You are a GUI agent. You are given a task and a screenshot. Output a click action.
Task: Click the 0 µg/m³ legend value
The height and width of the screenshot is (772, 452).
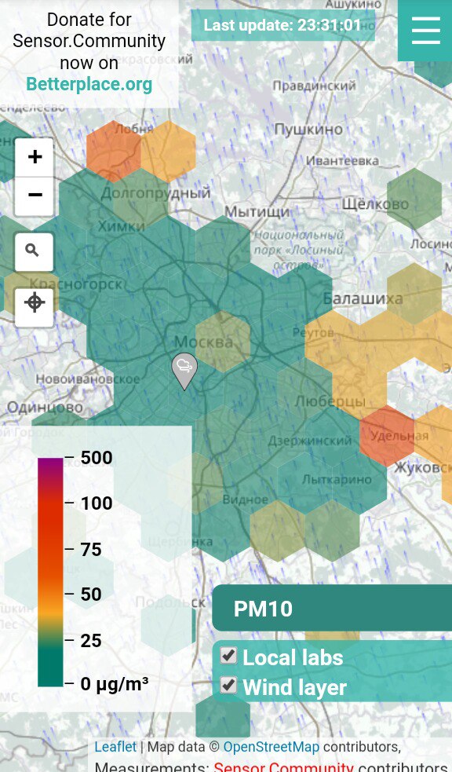coord(114,683)
